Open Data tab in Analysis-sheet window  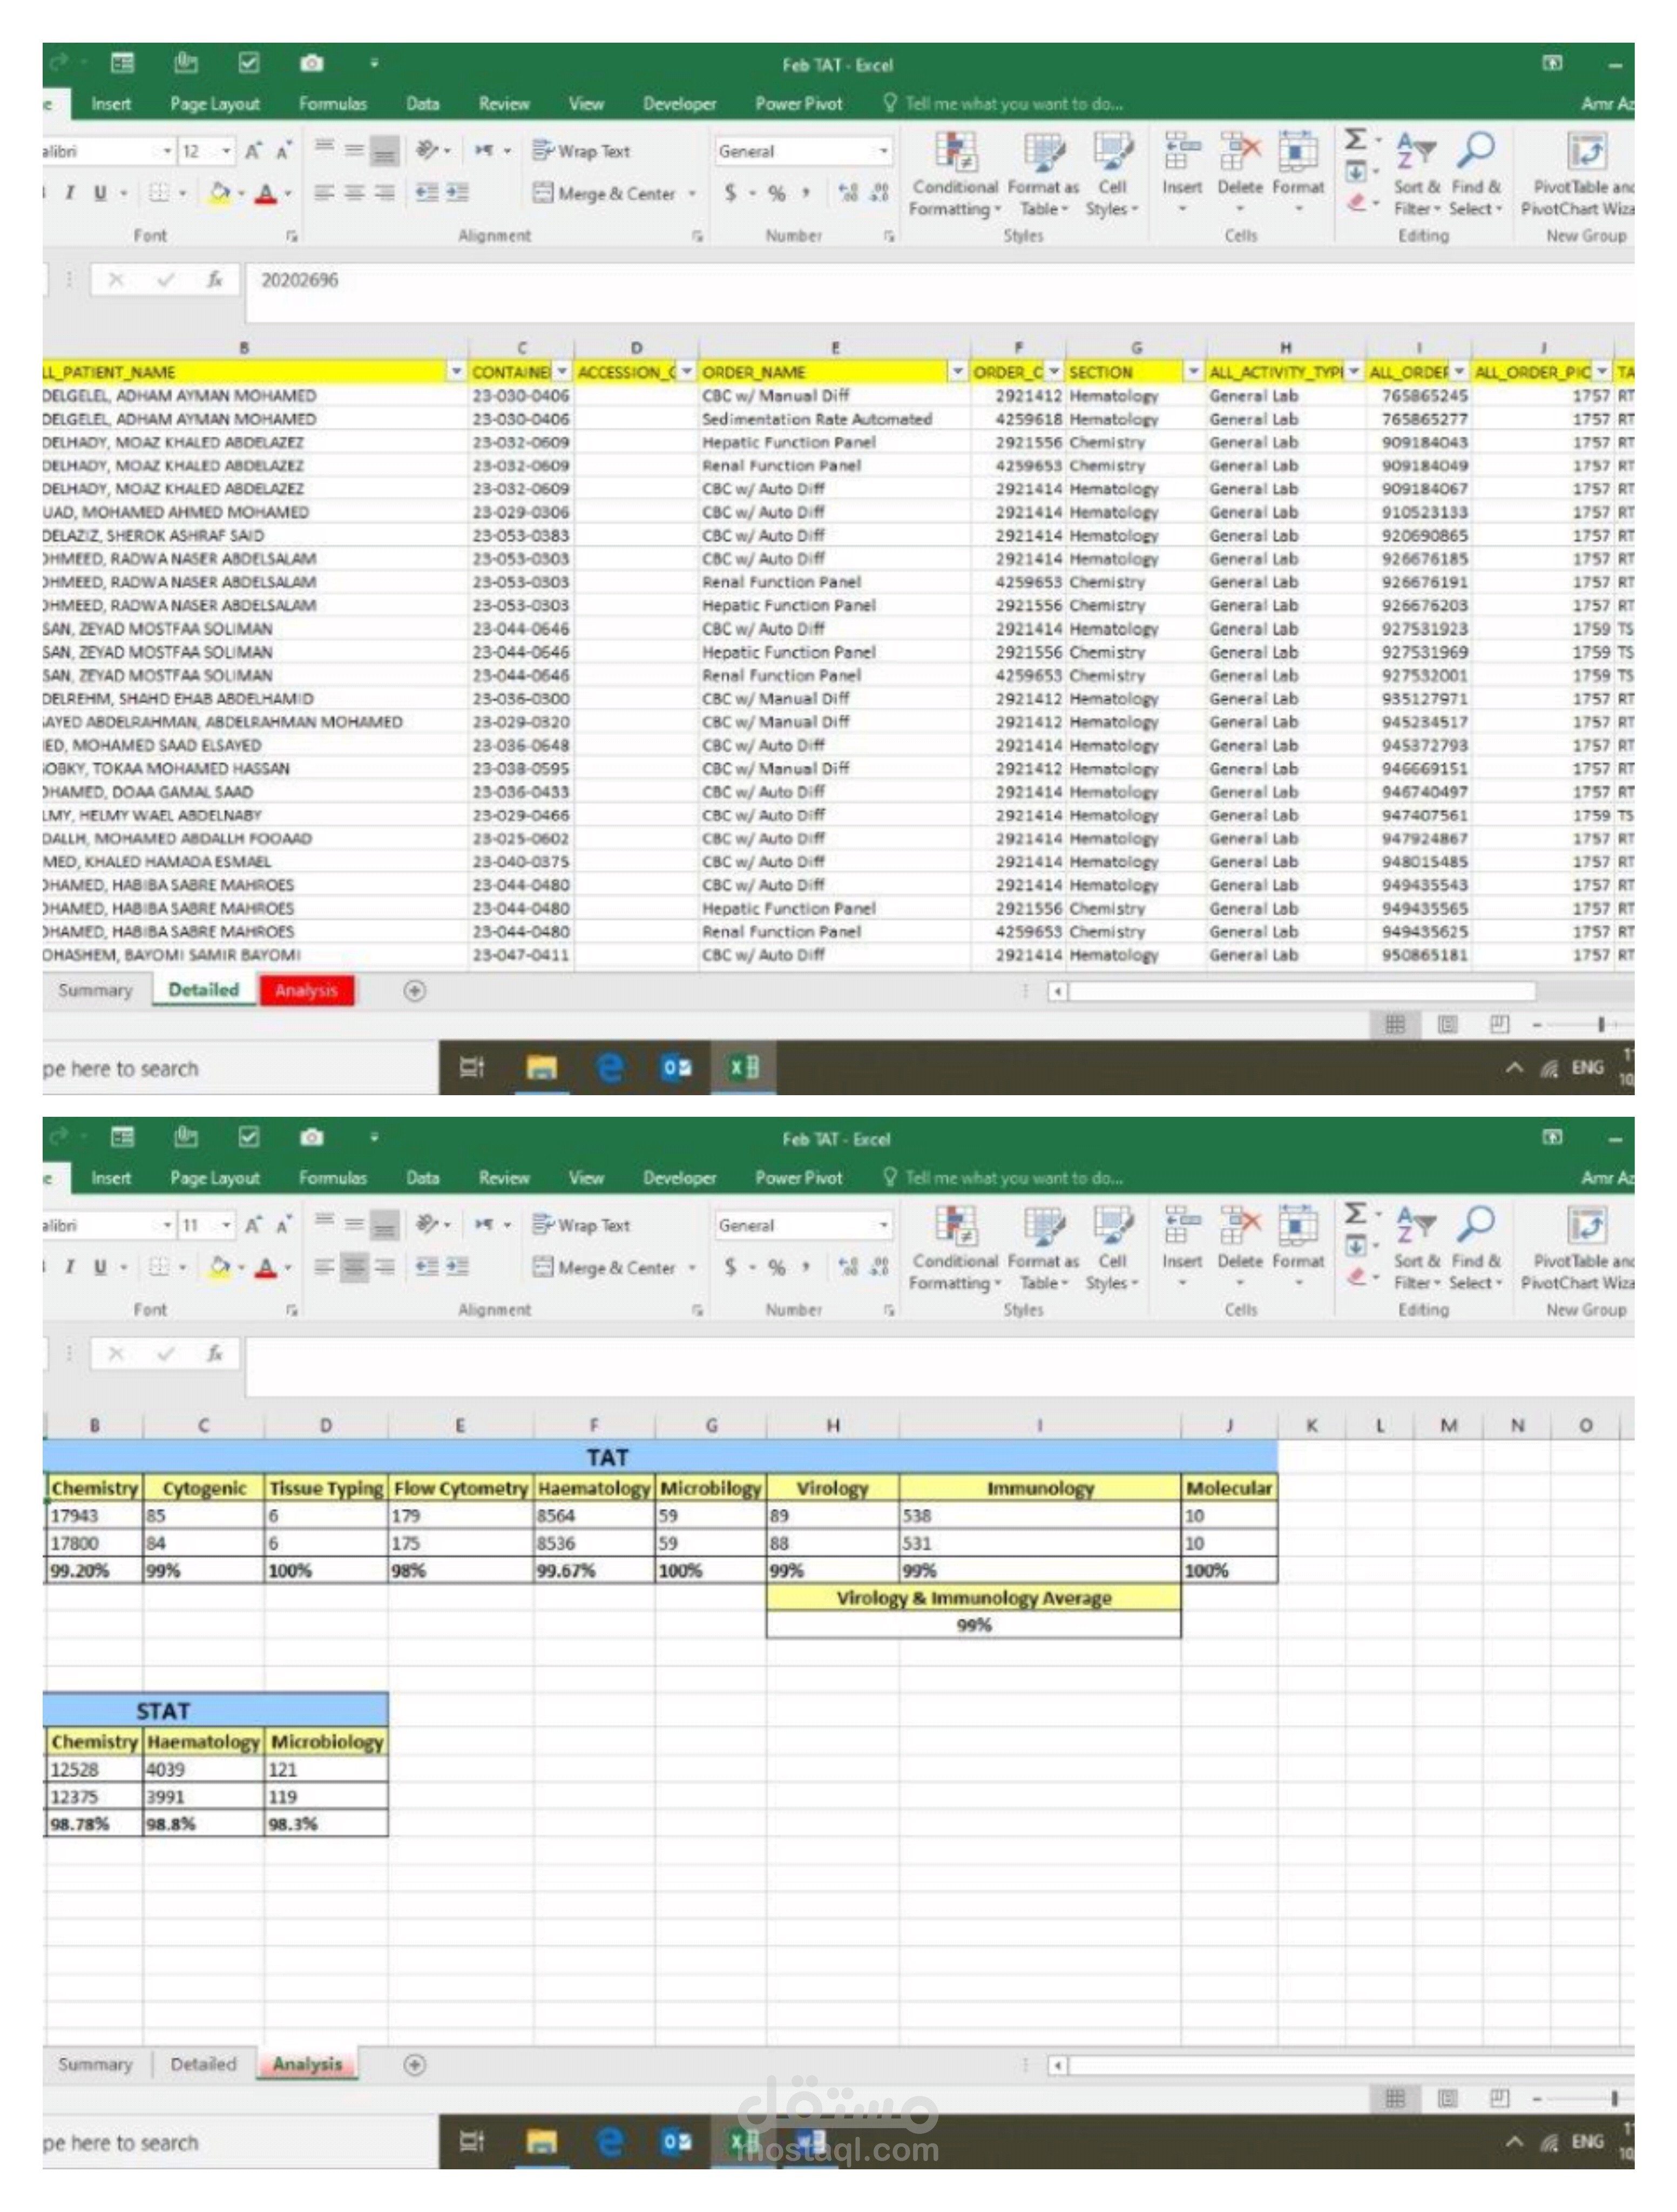point(422,1177)
